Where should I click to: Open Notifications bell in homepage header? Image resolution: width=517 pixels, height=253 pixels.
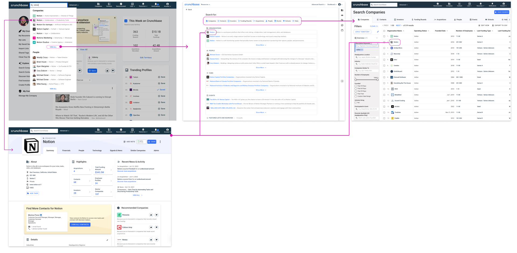coord(156,5)
